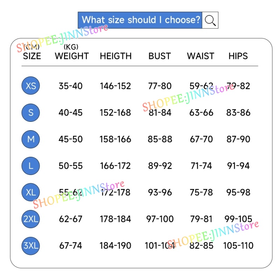Select the XS size badge

click(x=31, y=86)
